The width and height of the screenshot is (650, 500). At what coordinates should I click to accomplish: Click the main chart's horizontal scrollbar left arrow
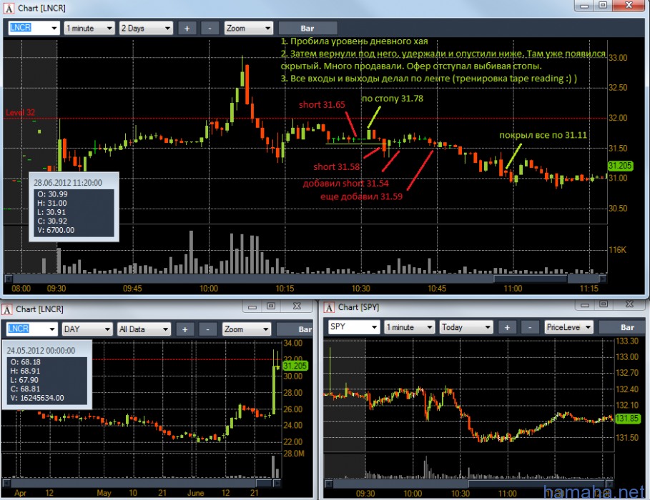point(9,279)
